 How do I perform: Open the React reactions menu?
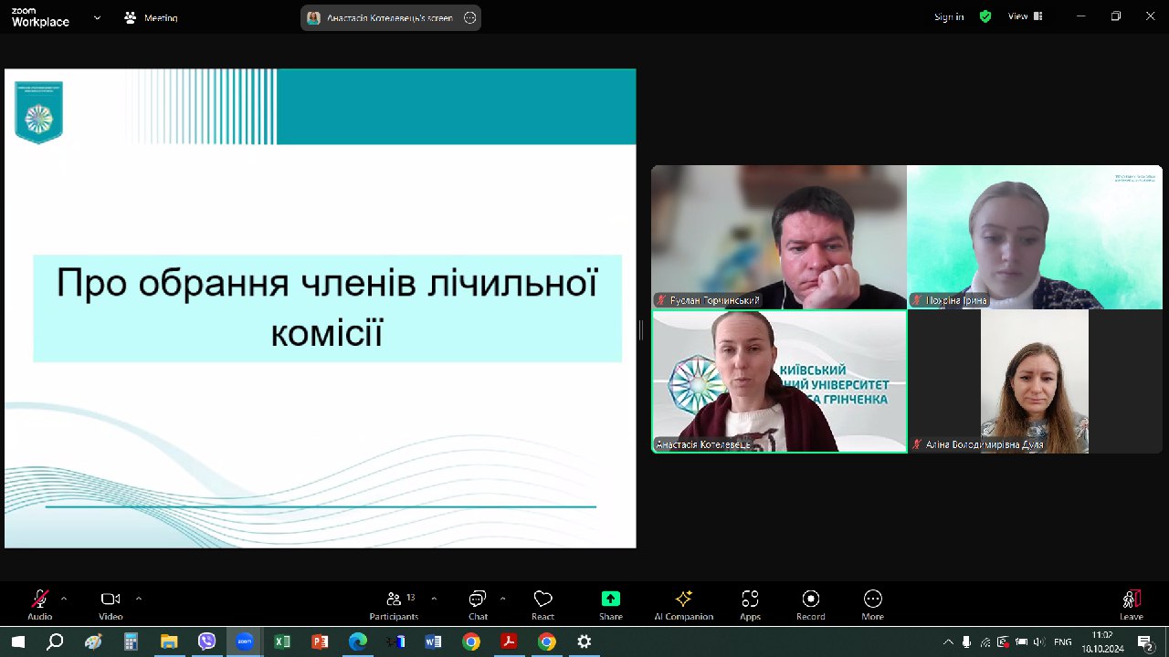[542, 604]
